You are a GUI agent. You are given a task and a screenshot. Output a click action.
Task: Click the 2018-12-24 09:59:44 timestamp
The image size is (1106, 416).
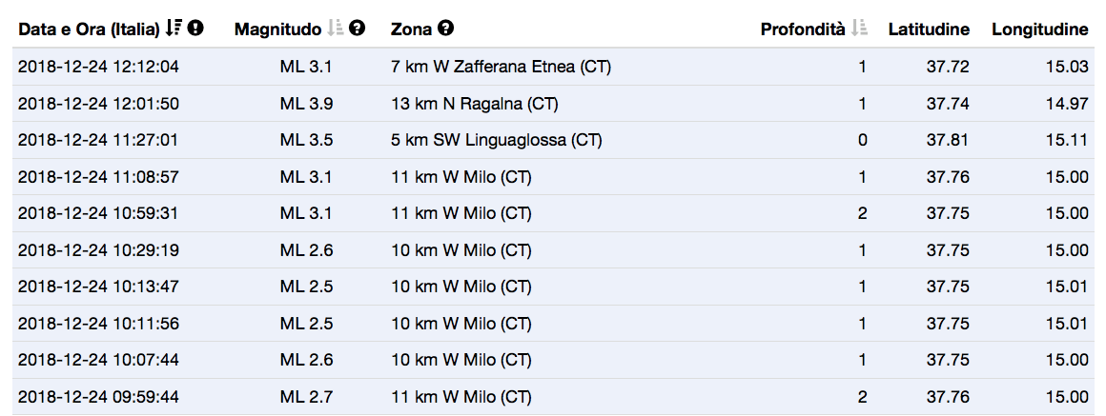pos(98,397)
